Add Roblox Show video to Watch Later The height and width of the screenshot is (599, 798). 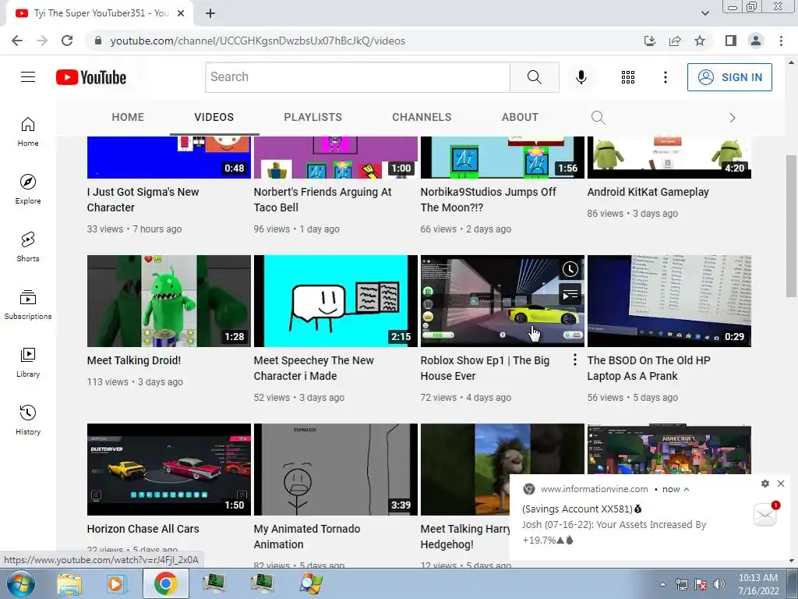click(x=570, y=269)
